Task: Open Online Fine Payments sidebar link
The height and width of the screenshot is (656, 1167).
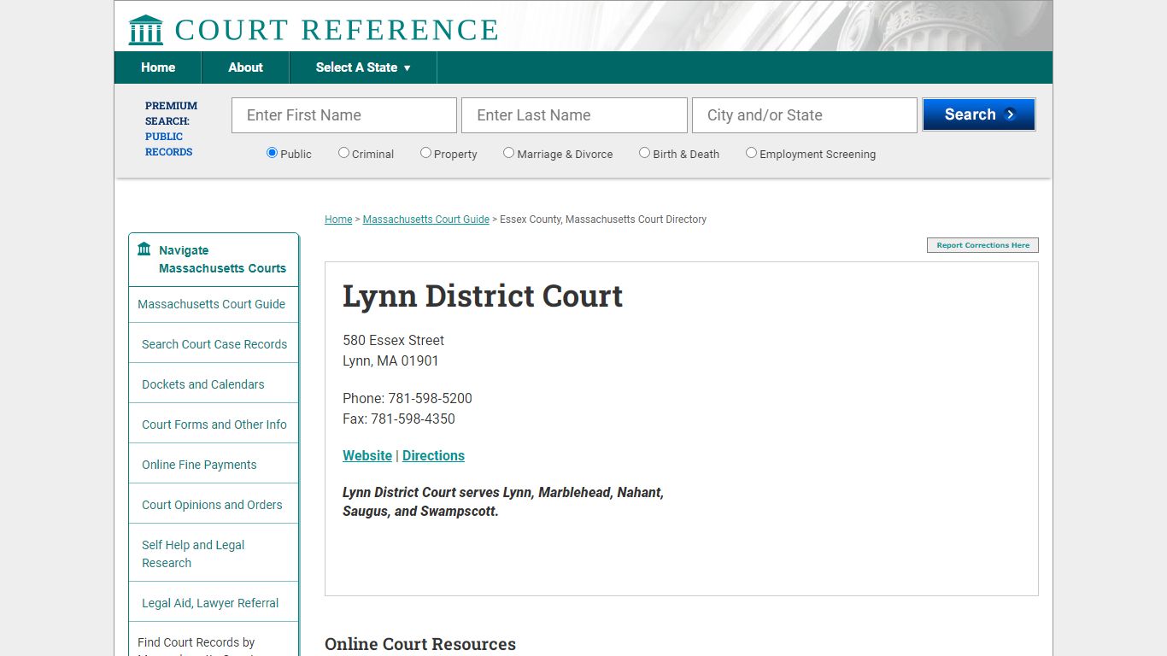Action: pos(214,465)
